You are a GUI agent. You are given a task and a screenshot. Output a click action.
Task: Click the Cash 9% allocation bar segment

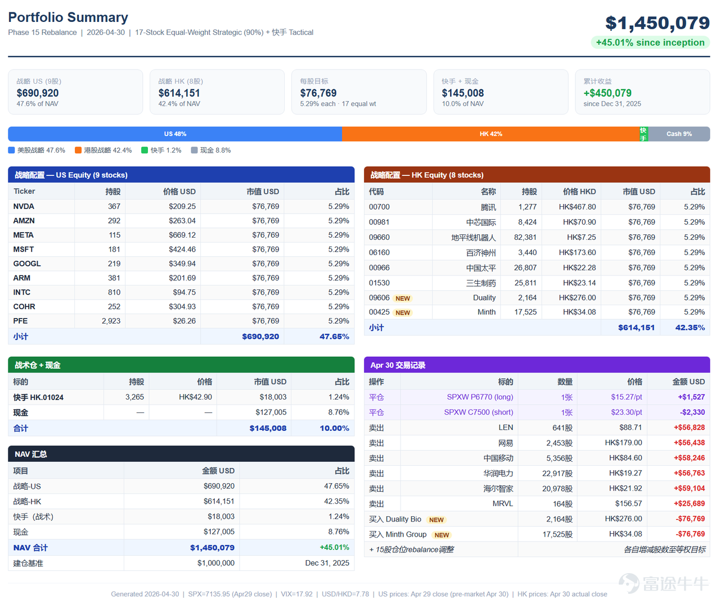point(679,134)
